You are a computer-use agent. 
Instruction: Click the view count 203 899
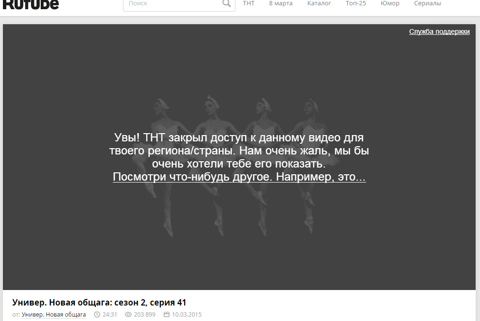[x=144, y=315]
